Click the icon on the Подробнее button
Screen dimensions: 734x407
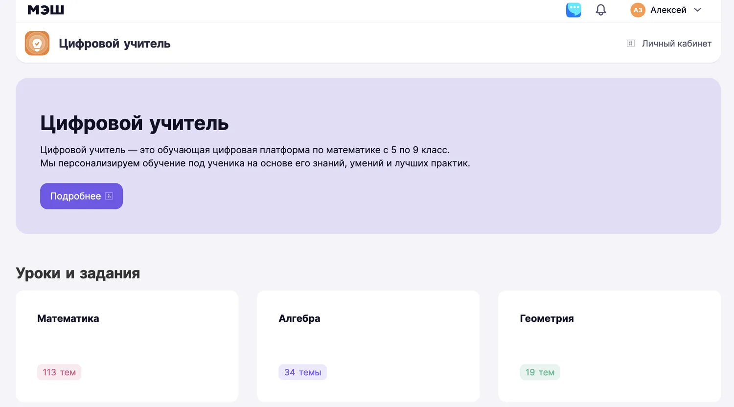tap(109, 196)
